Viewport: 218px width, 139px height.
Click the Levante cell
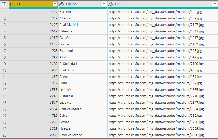[83, 103]
